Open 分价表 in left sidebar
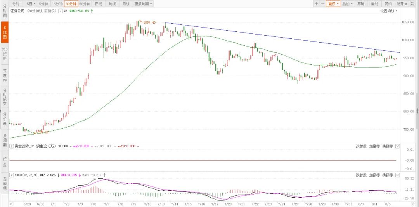This screenshot has height=207, width=419. (x=5, y=119)
